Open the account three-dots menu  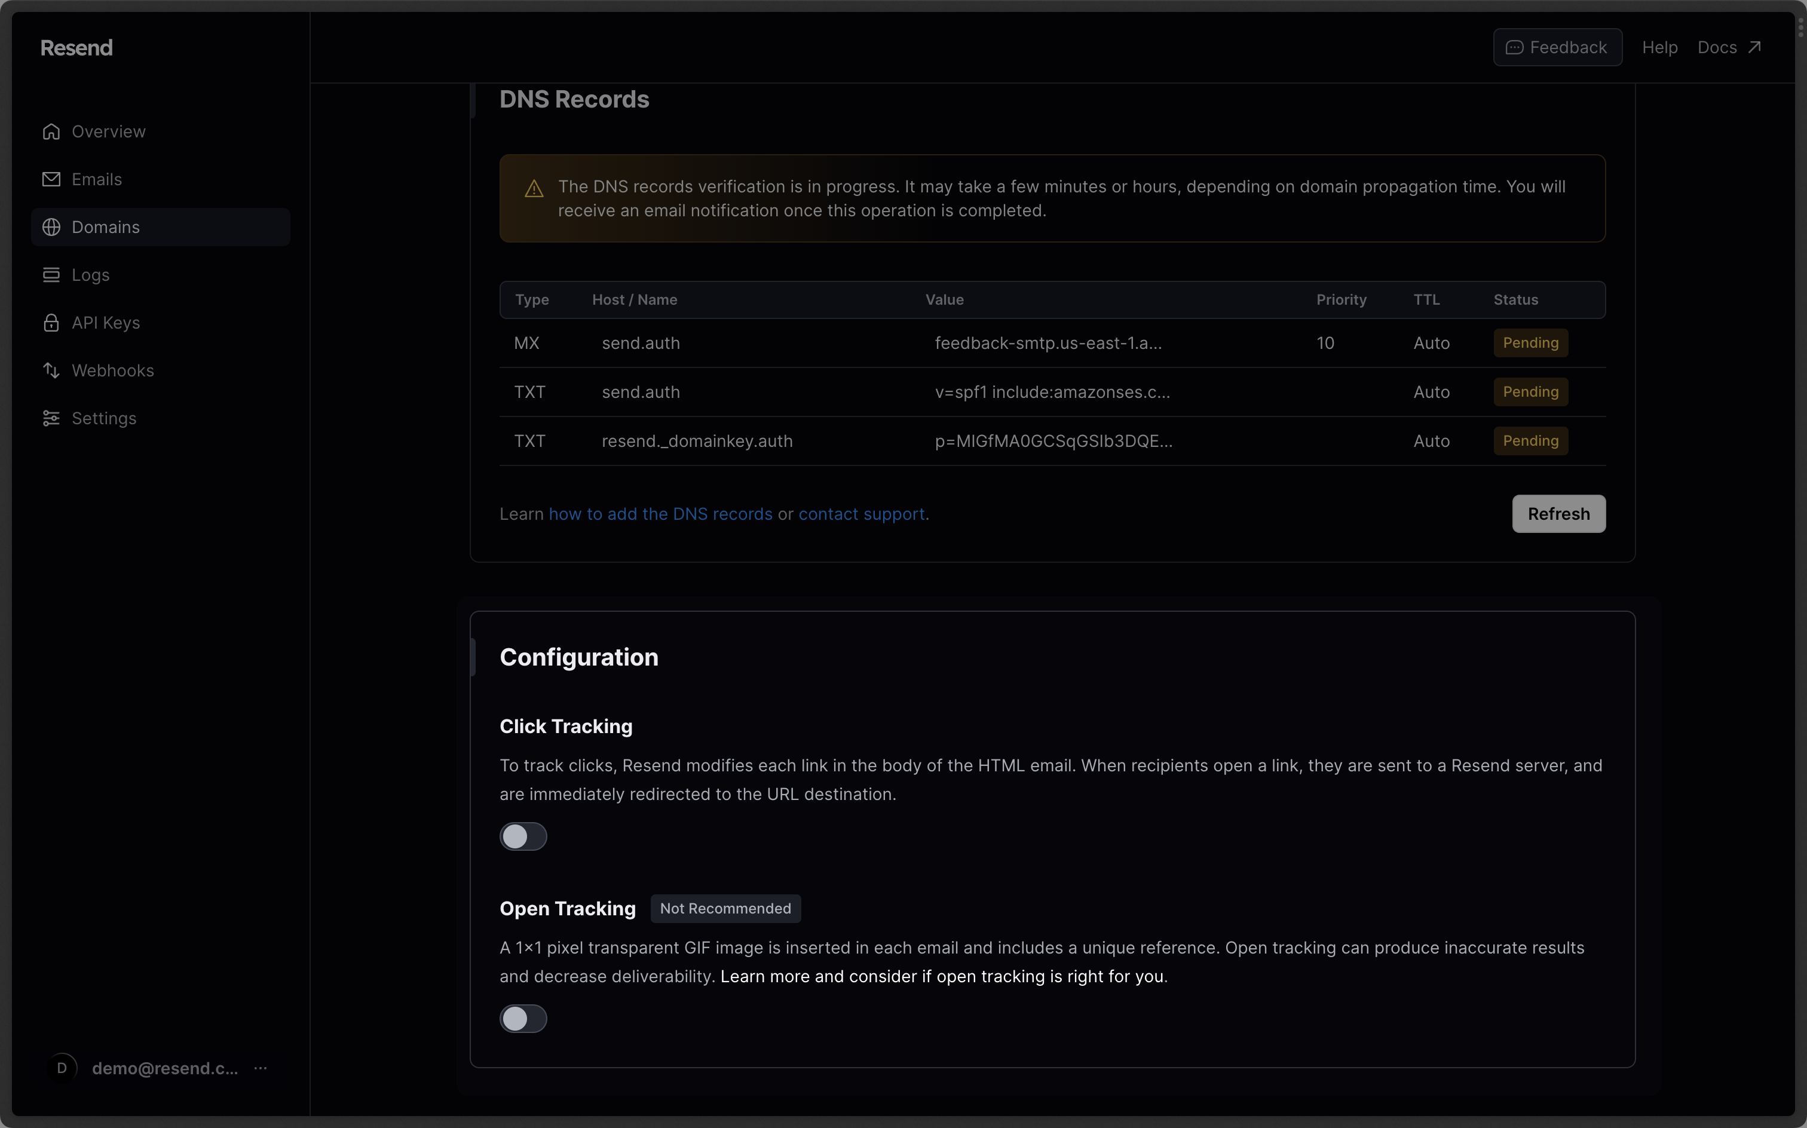261,1068
